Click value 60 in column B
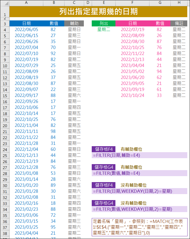Image resolution: width=190 pixels, height=239 pixels. click(53, 149)
